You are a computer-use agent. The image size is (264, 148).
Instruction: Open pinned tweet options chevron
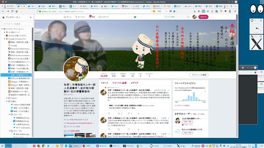(169, 90)
